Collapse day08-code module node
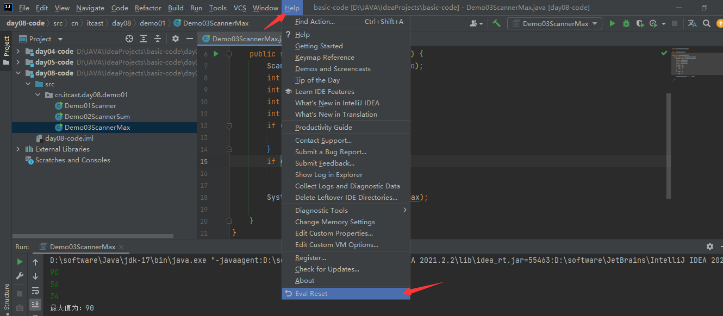Image resolution: width=723 pixels, height=316 pixels. click(18, 73)
